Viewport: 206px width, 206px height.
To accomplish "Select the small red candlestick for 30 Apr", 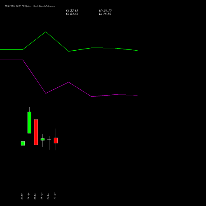I will pos(56,140).
